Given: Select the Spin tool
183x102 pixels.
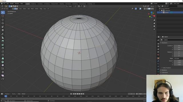Looking at the screenshot, I should click(3, 62).
